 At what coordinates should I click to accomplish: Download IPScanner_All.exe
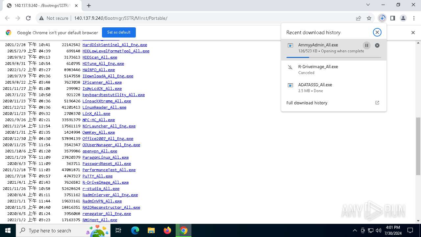pos(102,82)
